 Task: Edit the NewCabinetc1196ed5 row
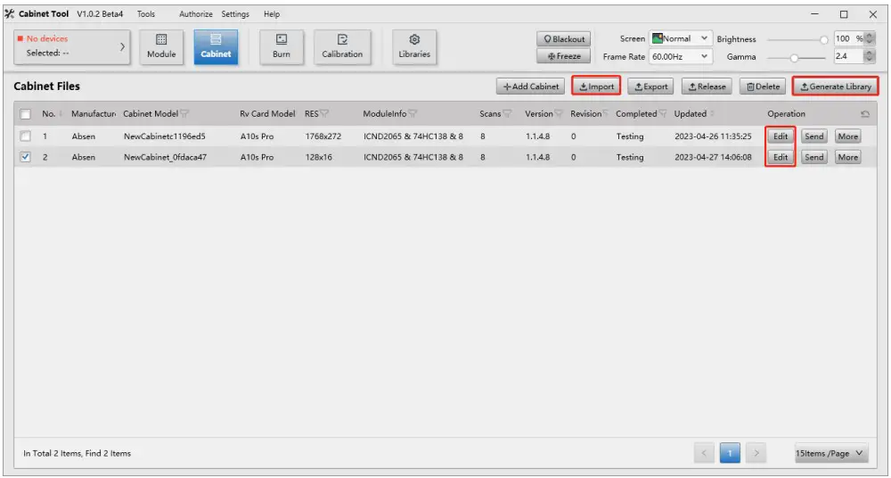tap(781, 136)
